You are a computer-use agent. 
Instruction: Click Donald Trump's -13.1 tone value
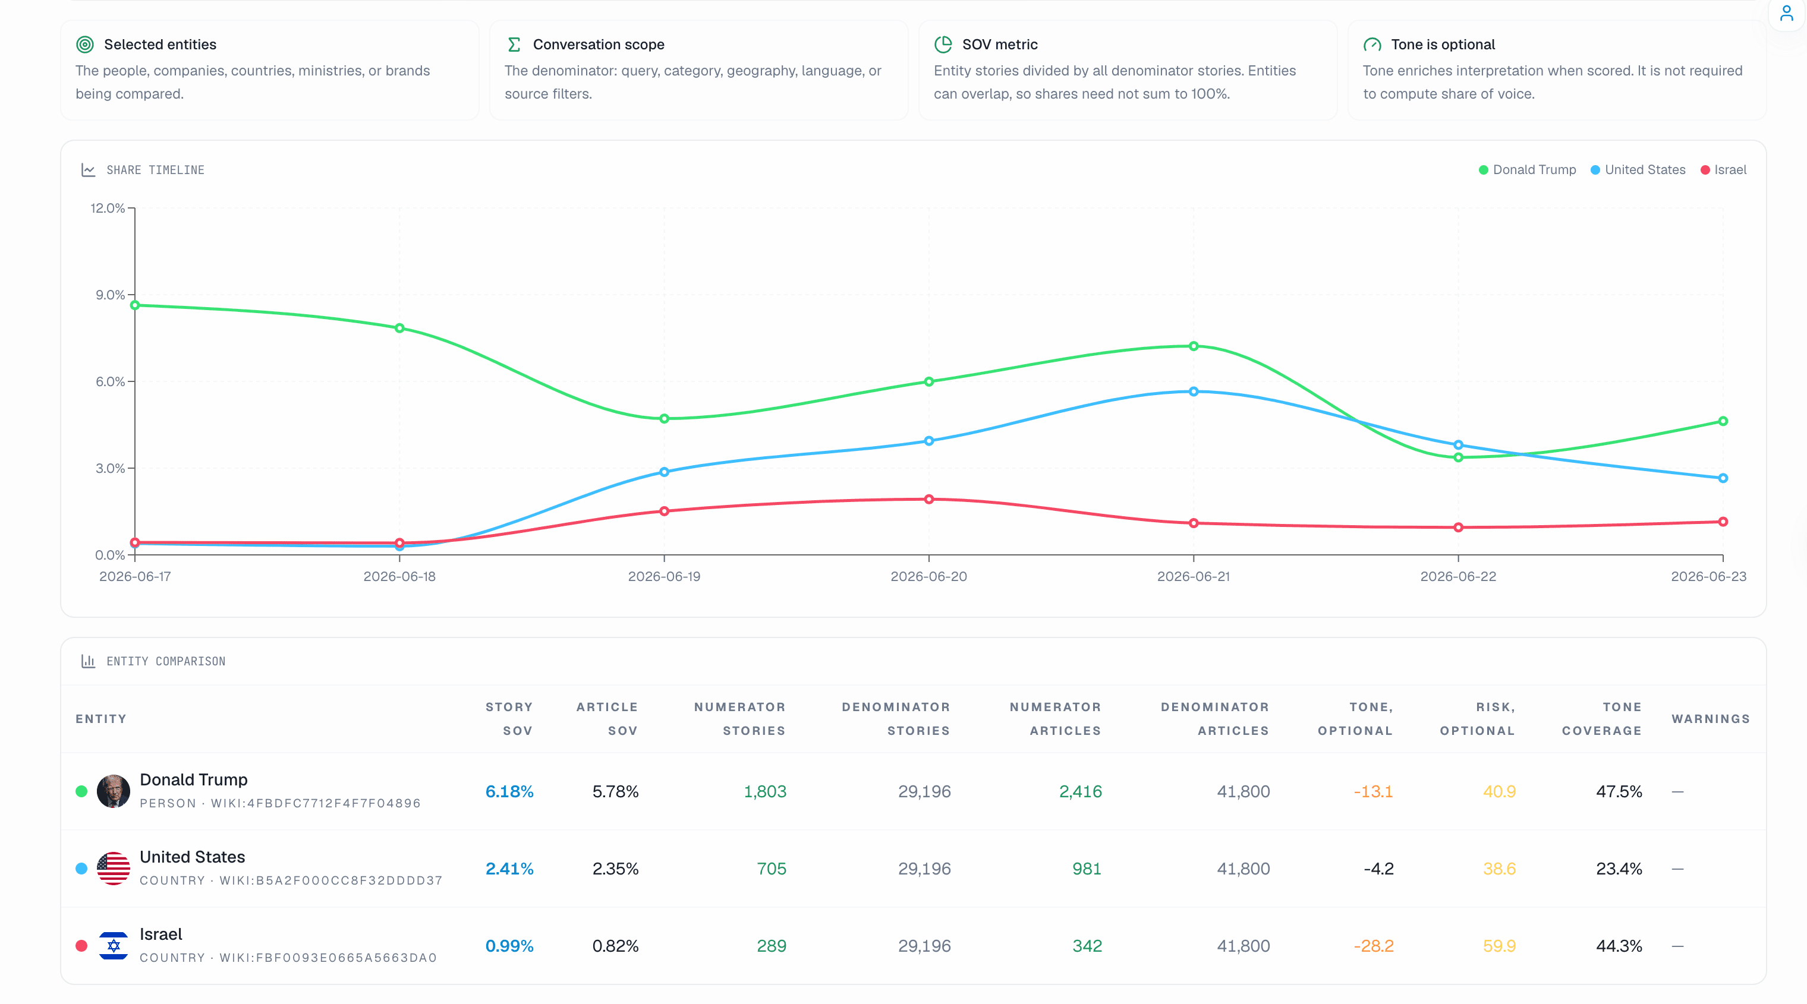[x=1373, y=791]
